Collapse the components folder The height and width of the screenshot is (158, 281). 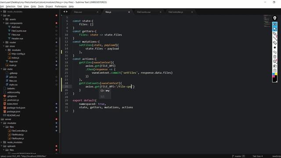point(4,23)
